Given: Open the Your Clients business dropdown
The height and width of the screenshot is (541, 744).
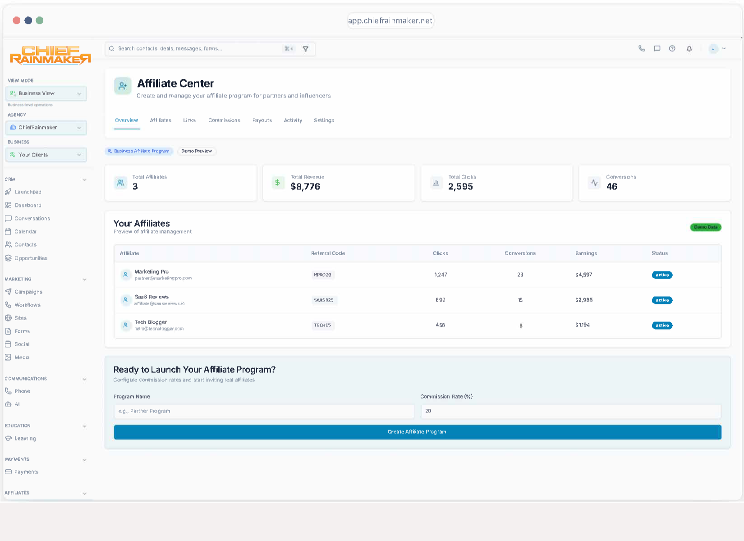Looking at the screenshot, I should coord(46,155).
